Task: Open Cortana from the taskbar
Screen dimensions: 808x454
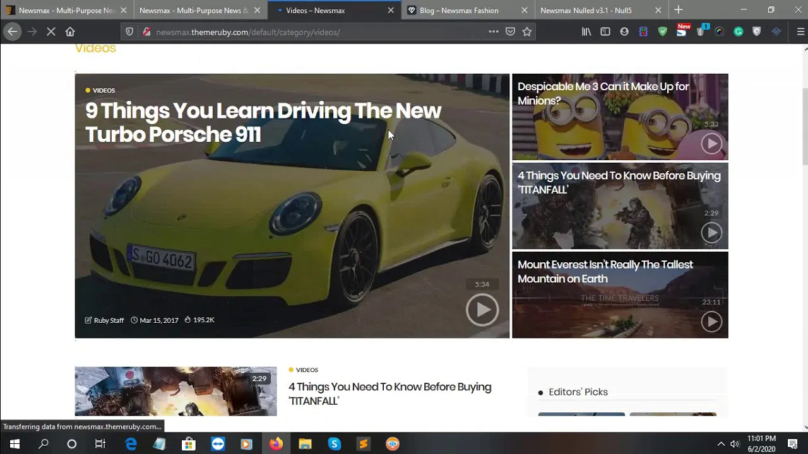Action: [72, 444]
